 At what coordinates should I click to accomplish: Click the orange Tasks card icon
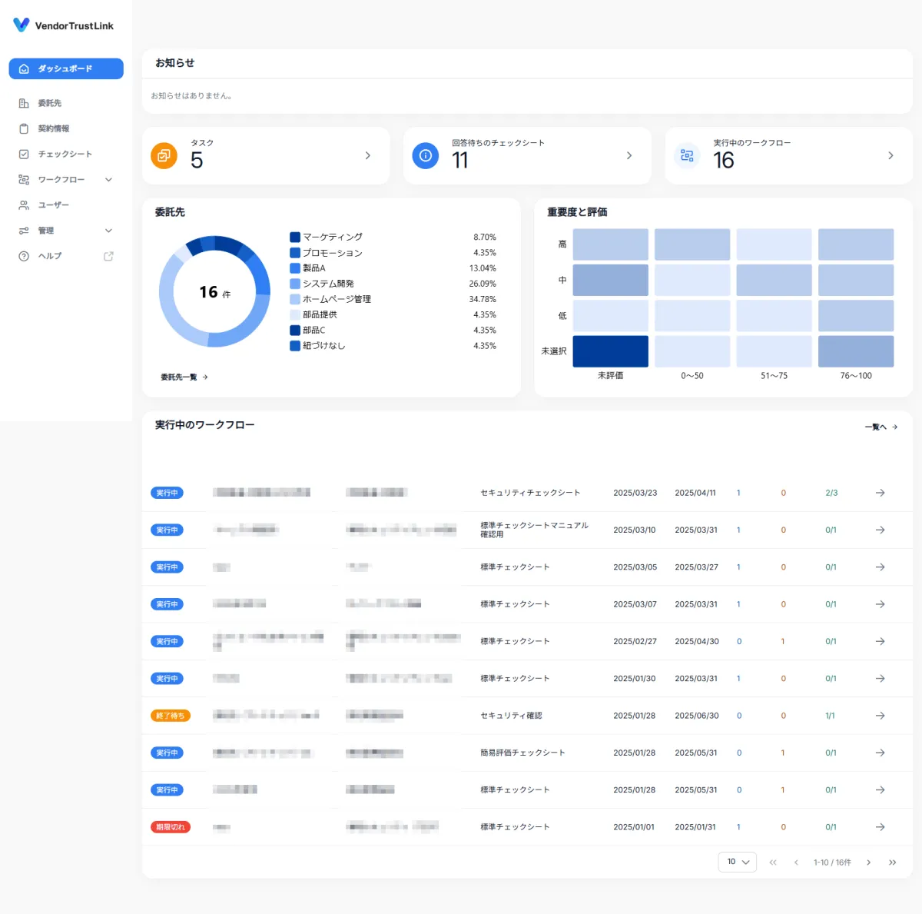pyautogui.click(x=164, y=156)
